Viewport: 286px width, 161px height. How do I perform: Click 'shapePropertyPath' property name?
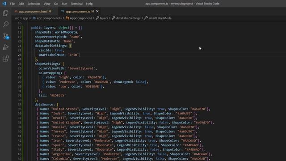coord(50,37)
